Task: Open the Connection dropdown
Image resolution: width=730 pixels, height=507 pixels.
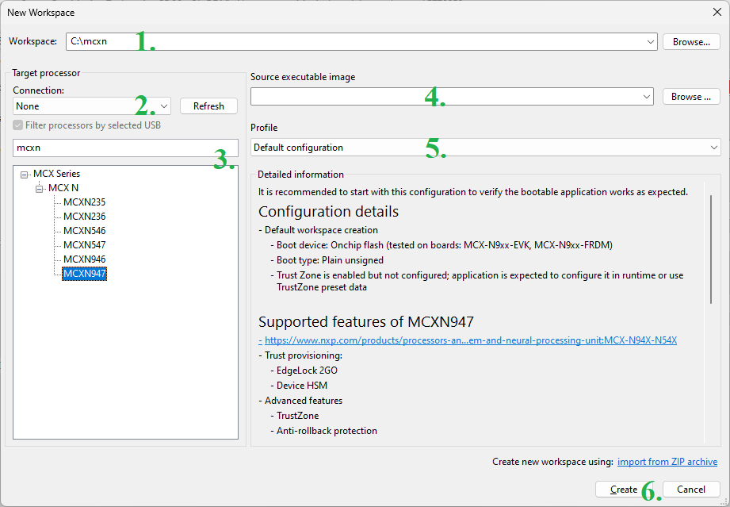Action: [164, 106]
